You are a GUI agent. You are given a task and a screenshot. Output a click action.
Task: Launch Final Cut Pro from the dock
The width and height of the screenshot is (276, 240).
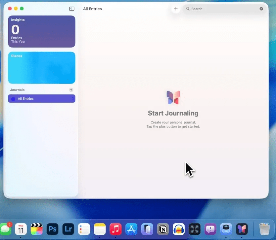[x=37, y=229]
